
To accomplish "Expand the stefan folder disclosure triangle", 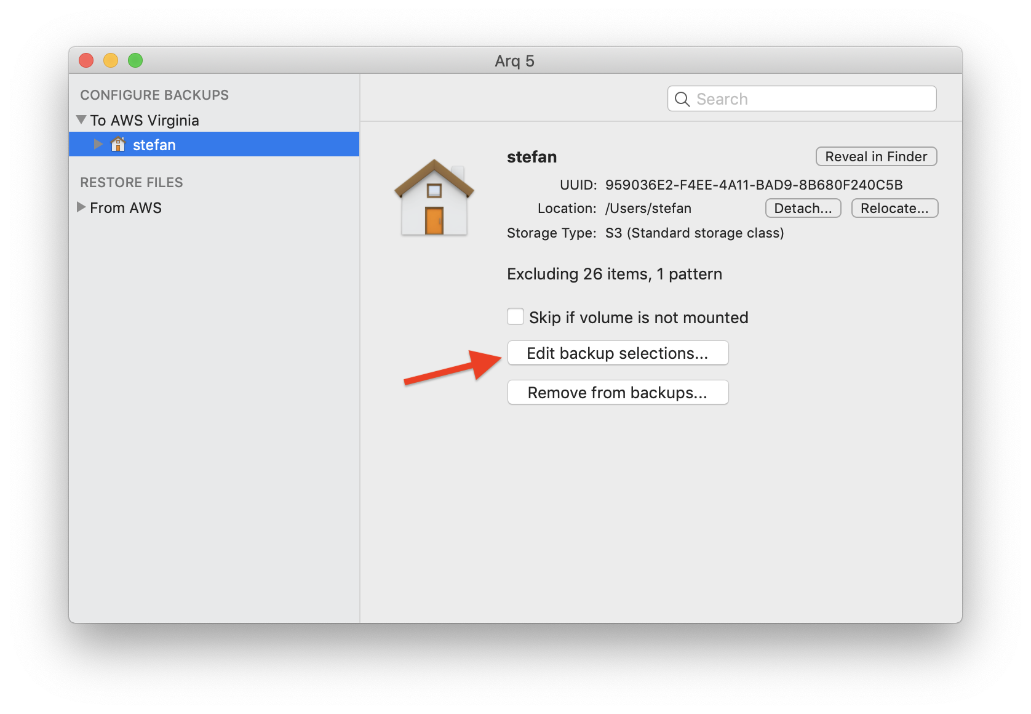I will [98, 145].
